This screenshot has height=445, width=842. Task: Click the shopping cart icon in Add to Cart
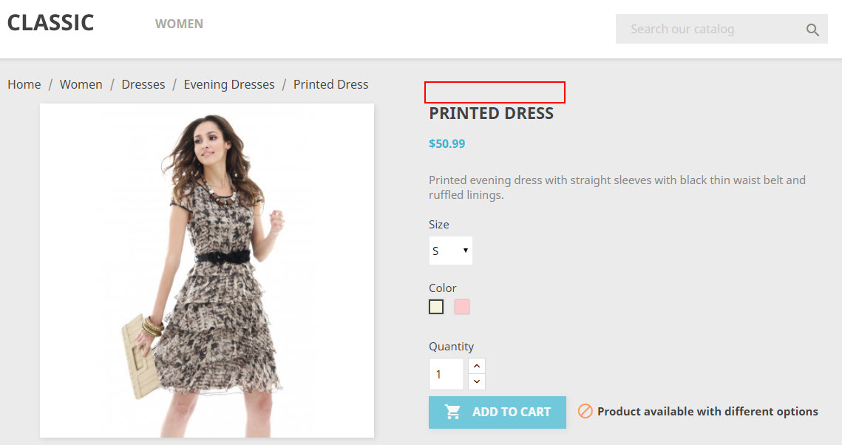tap(452, 412)
